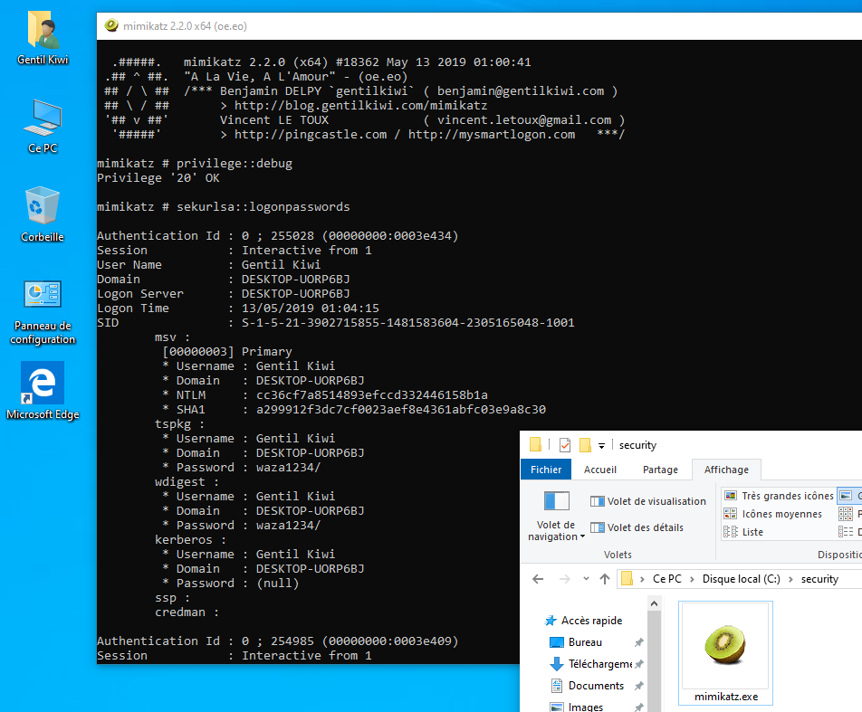Screen dimensions: 862x712
Task: Click the properties checkmark quick-access icon
Action: tap(565, 444)
